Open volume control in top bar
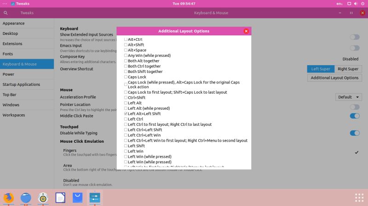The height and width of the screenshot is (206, 368). click(356, 4)
